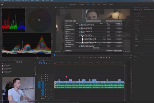This screenshot has height=103, width=154.
Task: Open program monitor settings wrench
Action: coord(123,51)
